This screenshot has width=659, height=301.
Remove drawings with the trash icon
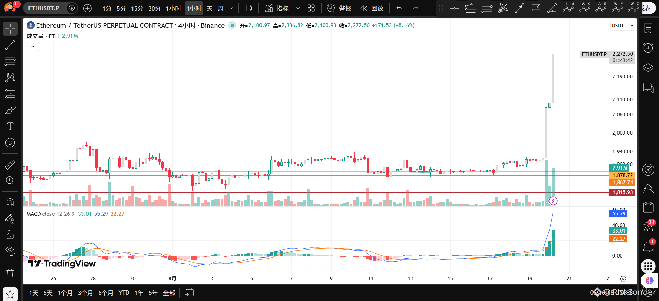[10, 273]
